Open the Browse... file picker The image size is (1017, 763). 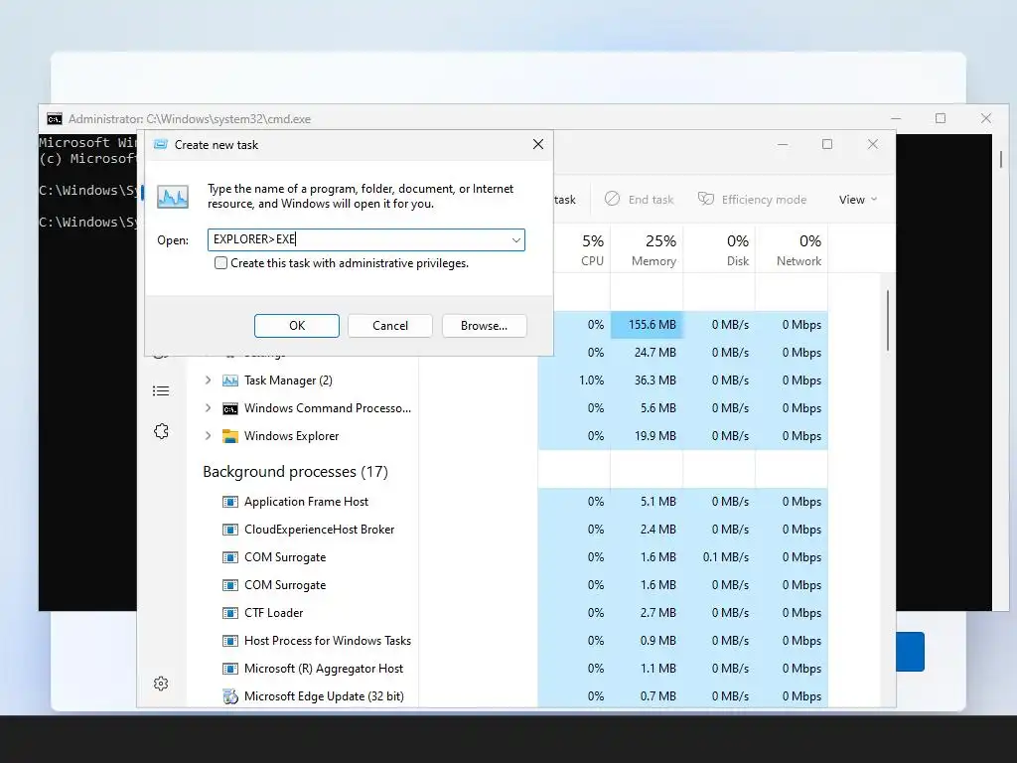tap(484, 326)
